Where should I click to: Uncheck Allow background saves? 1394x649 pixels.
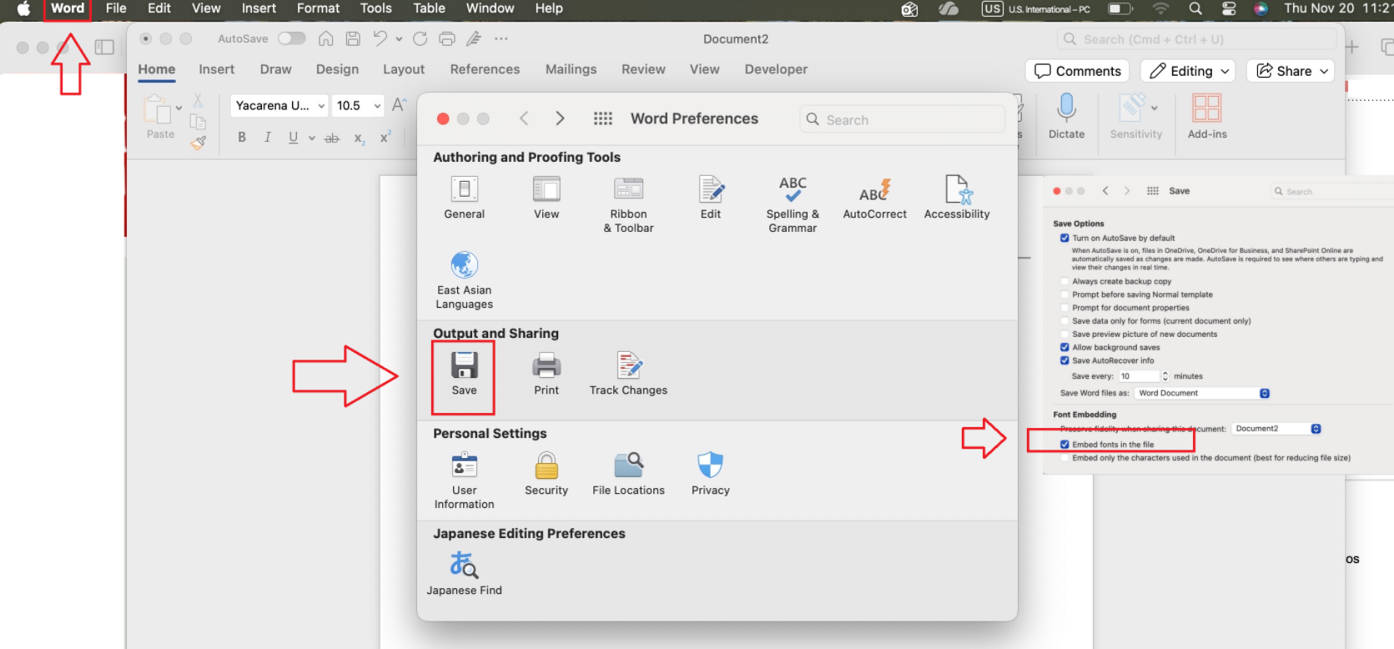[1064, 348]
